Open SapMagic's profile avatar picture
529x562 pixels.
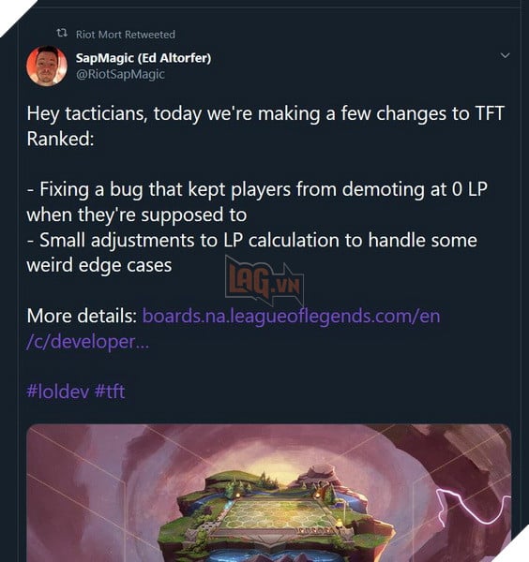pyautogui.click(x=47, y=66)
